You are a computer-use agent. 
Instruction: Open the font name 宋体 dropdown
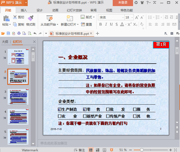(x=123, y=17)
